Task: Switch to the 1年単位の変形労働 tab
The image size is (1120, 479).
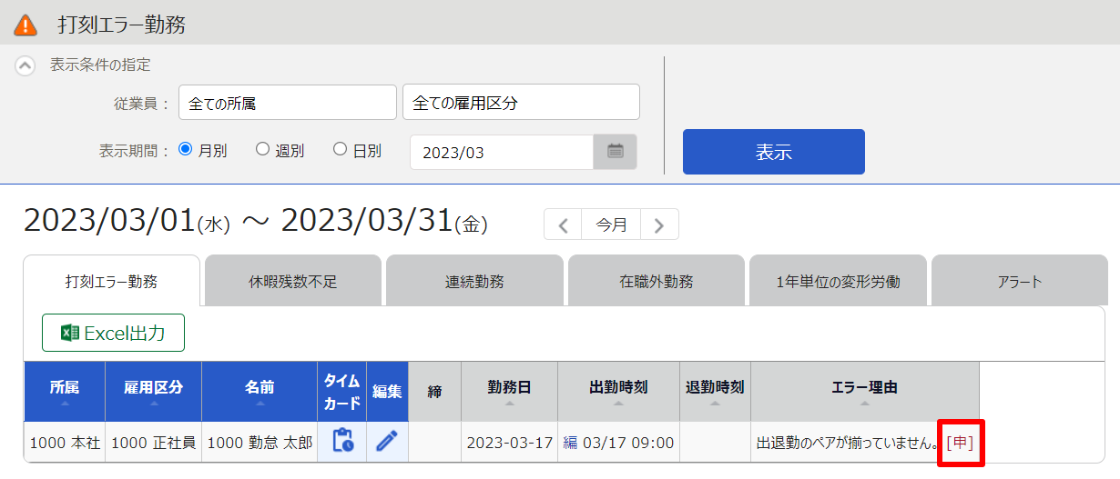Action: click(838, 281)
